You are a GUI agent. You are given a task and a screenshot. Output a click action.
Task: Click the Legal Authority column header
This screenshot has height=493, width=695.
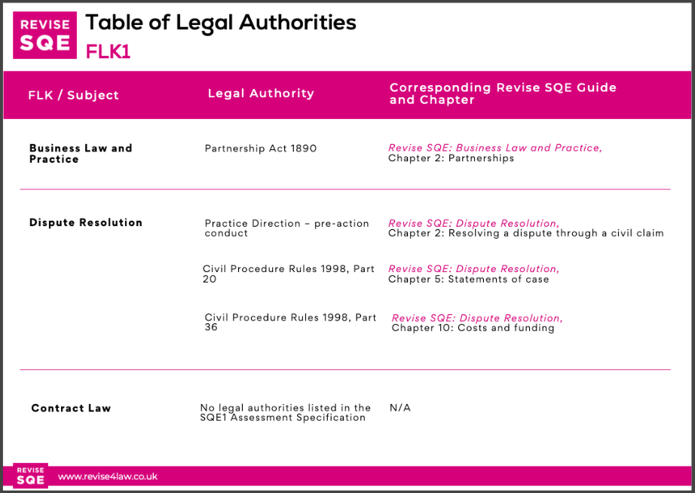coord(261,93)
